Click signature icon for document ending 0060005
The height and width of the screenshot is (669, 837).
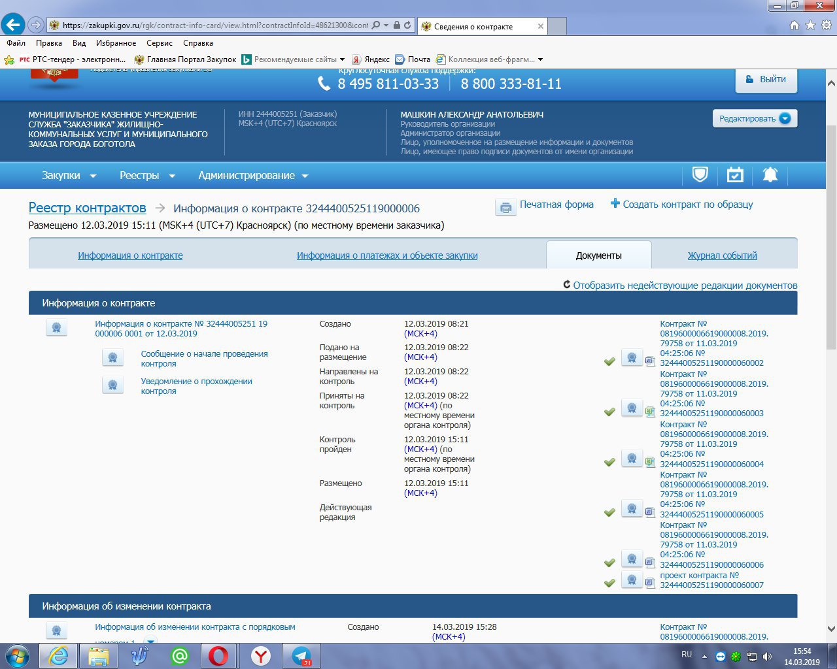632,509
